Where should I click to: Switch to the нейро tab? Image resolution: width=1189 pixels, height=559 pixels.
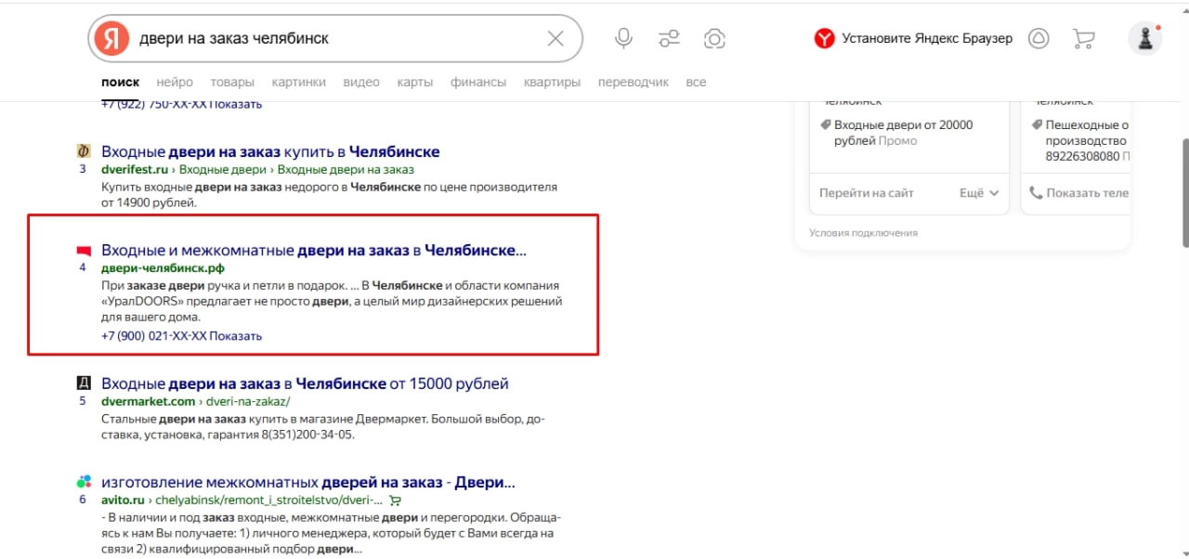tap(175, 82)
